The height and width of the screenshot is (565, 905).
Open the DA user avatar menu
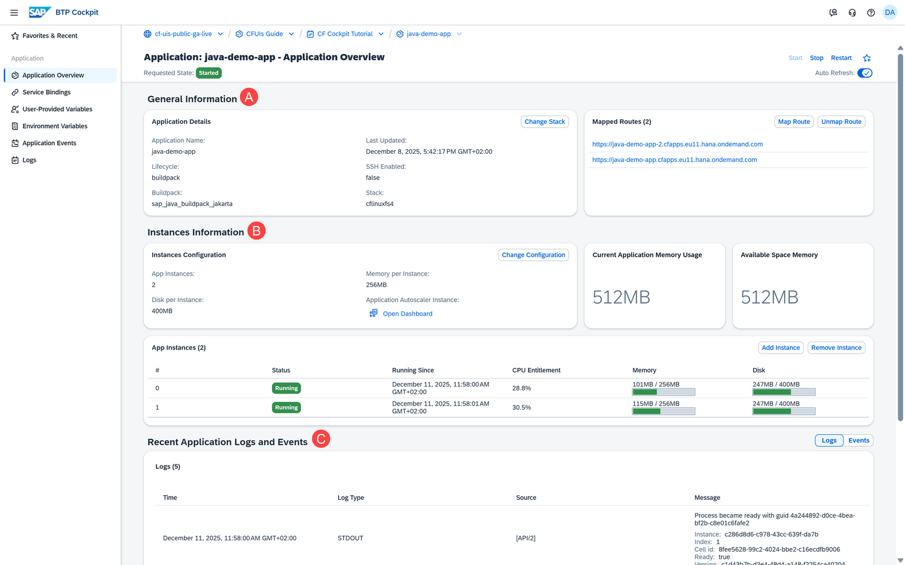click(890, 13)
